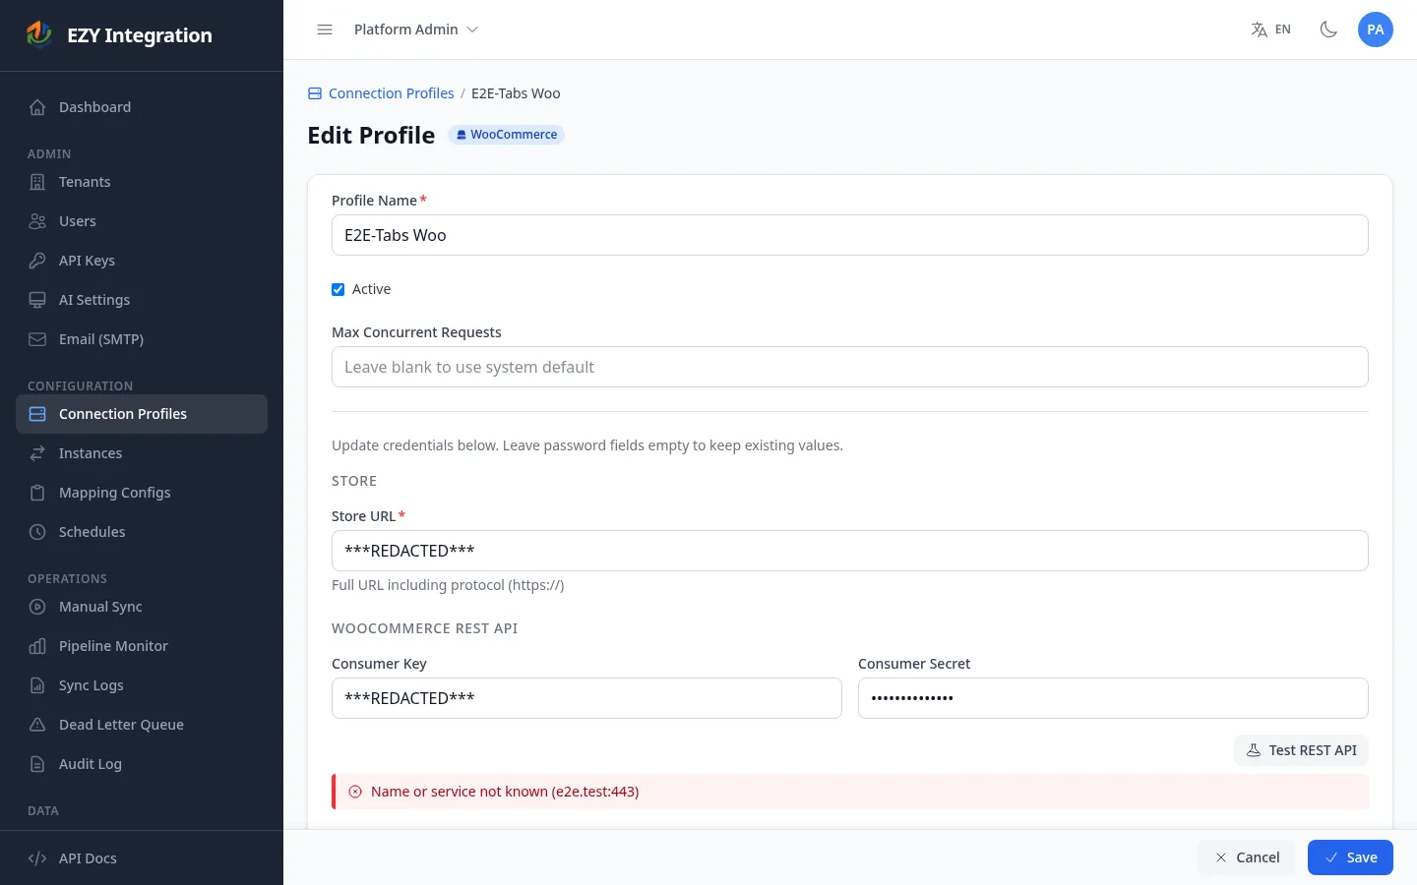
Task: Click into the Store URL field
Action: [x=850, y=551]
